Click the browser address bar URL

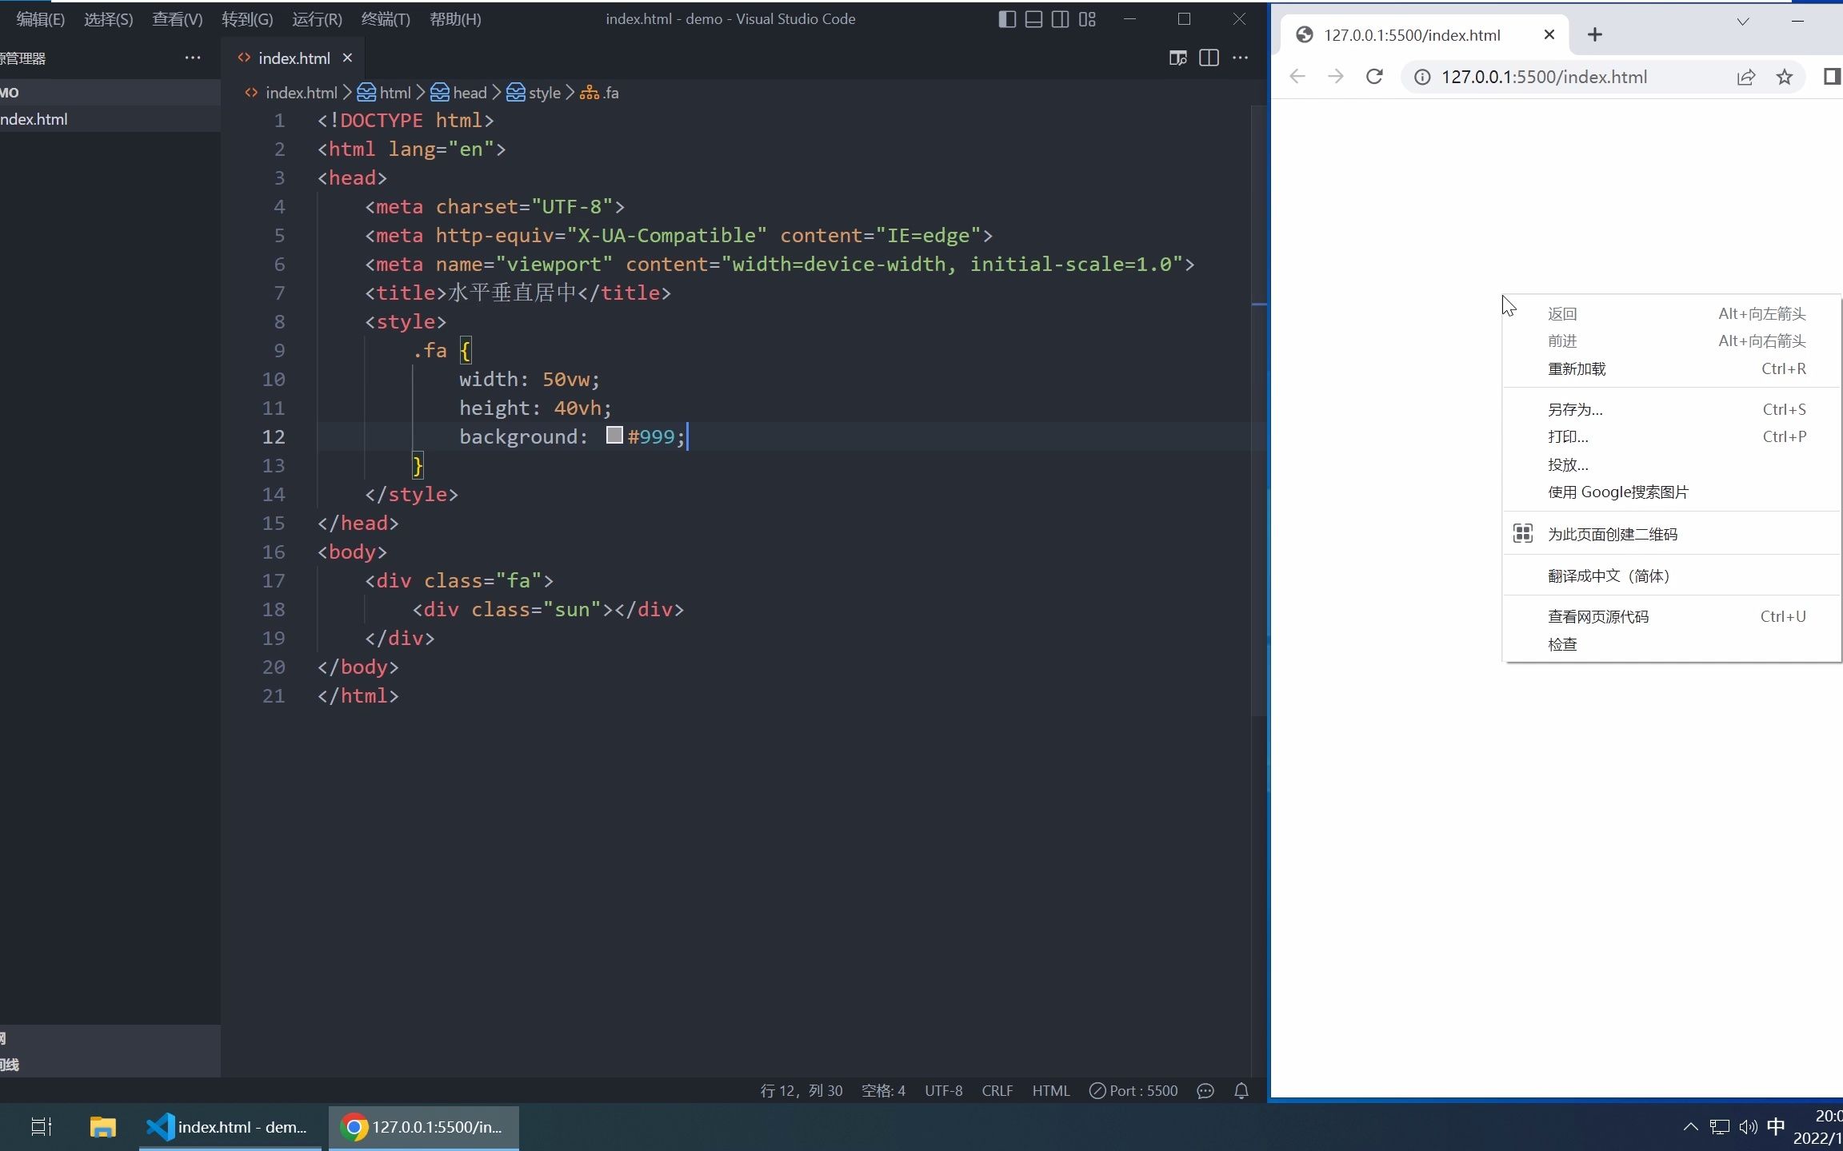(x=1544, y=77)
